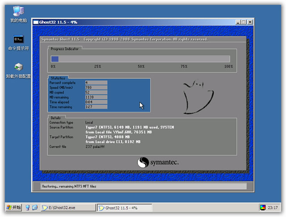Maximize the Ghost32 window
This screenshot has height=217, width=286.
coord(244,22)
